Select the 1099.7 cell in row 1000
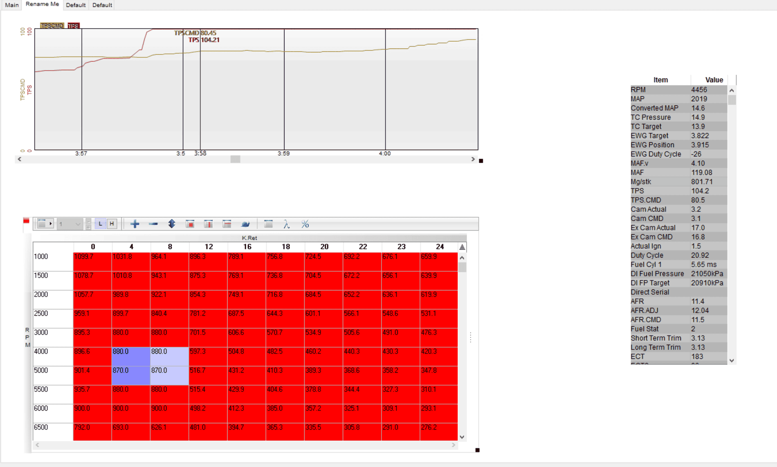This screenshot has height=467, width=777. coord(92,261)
